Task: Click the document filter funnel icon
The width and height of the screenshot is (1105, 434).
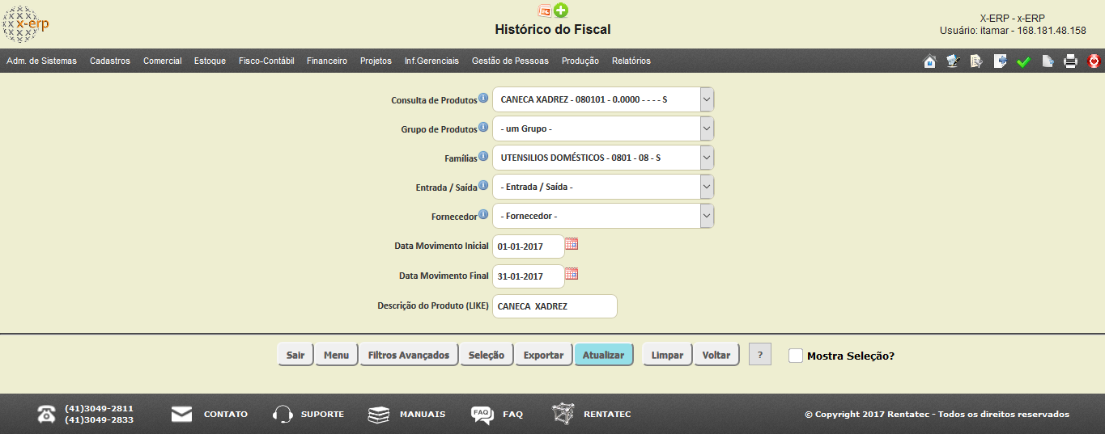Action: [x=976, y=61]
